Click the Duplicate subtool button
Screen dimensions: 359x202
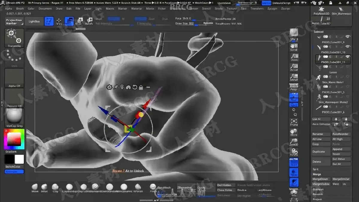(x=321, y=152)
